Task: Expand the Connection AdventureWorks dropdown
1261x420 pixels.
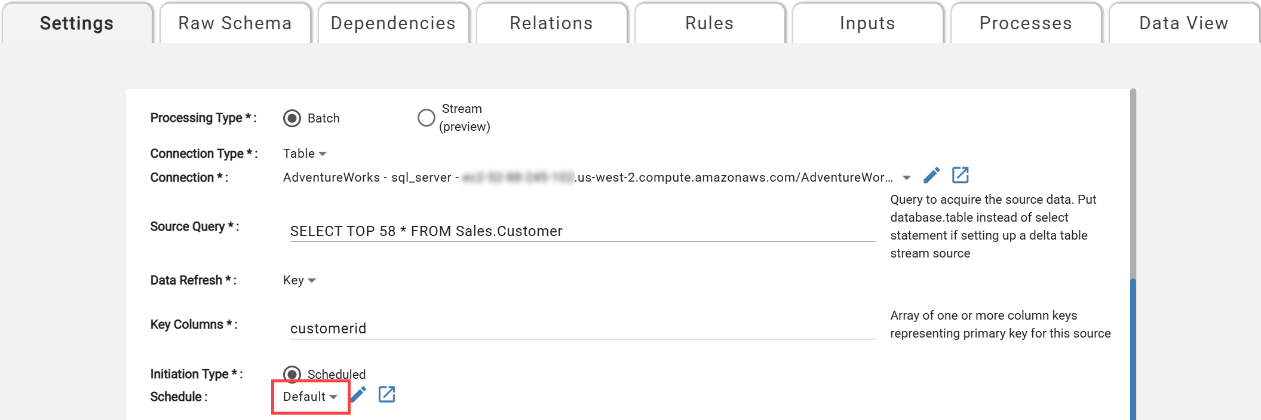Action: 906,177
